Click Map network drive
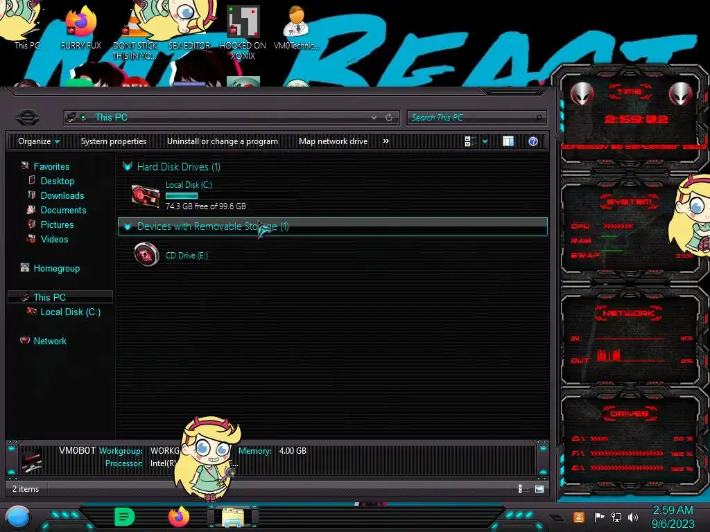 [x=334, y=141]
